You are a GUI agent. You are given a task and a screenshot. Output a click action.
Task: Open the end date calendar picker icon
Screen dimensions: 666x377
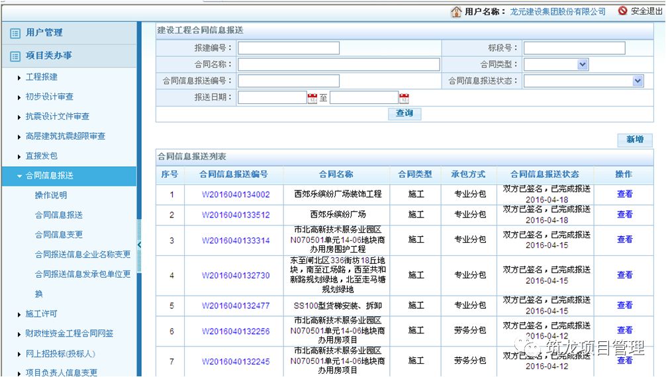[404, 98]
